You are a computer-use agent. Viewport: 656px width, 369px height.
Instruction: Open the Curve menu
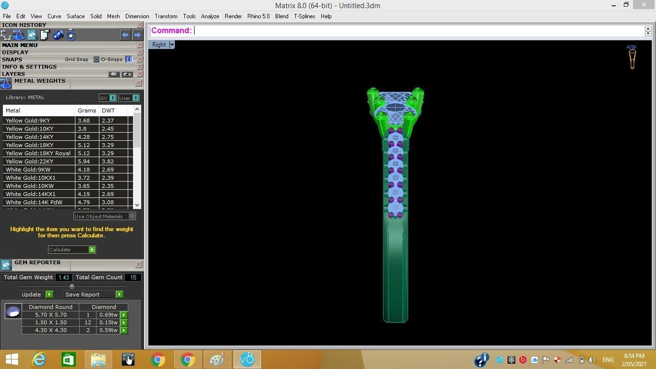click(54, 16)
